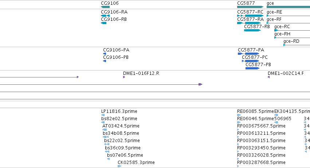
Task: Select the CG5877-PB coding region bar
Action: click(x=252, y=68)
